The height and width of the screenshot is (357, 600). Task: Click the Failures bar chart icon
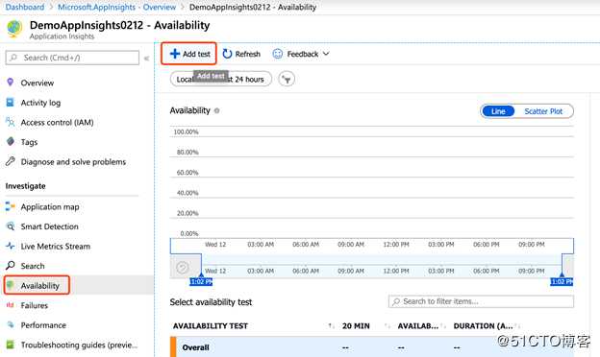(11, 305)
